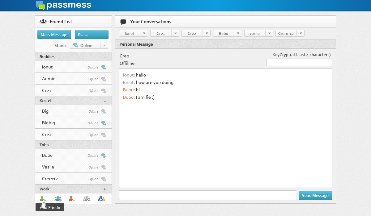Select friend Crern12 in Toba group

73,179
